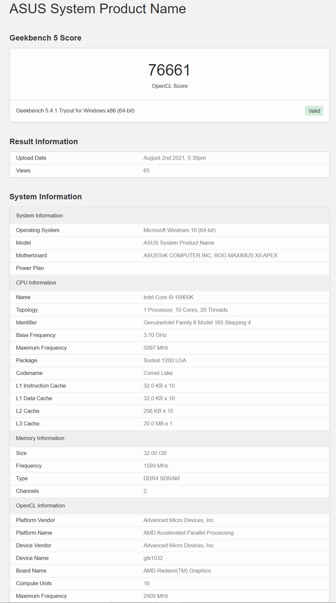
Task: Click the CPU Information section header row
Action: click(x=170, y=283)
